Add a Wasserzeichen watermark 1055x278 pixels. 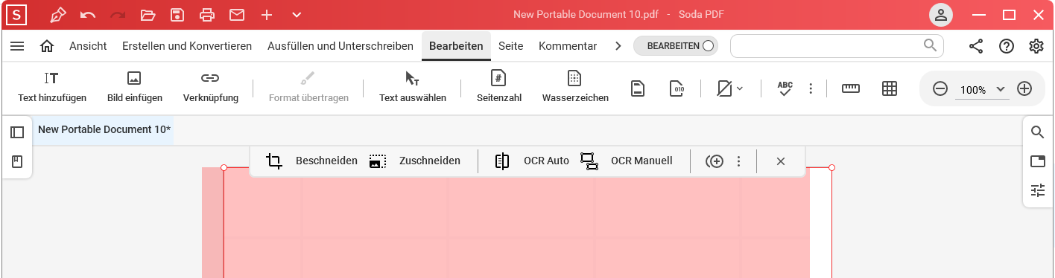[x=575, y=88]
